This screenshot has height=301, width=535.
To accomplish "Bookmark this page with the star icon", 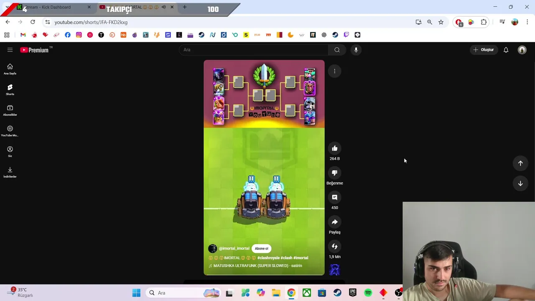I will (x=441, y=22).
